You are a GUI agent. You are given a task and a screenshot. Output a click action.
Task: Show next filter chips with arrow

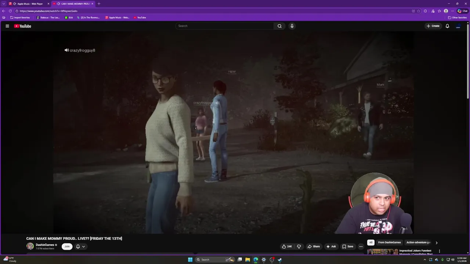tap(436, 243)
